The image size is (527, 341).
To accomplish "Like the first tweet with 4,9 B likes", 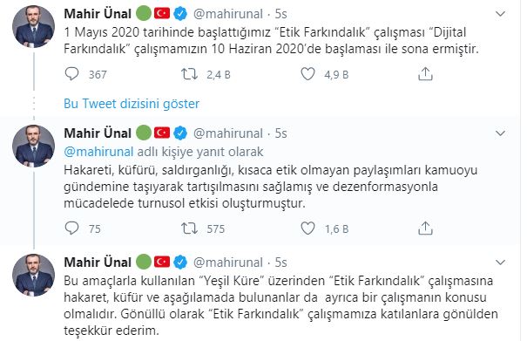I will click(307, 74).
